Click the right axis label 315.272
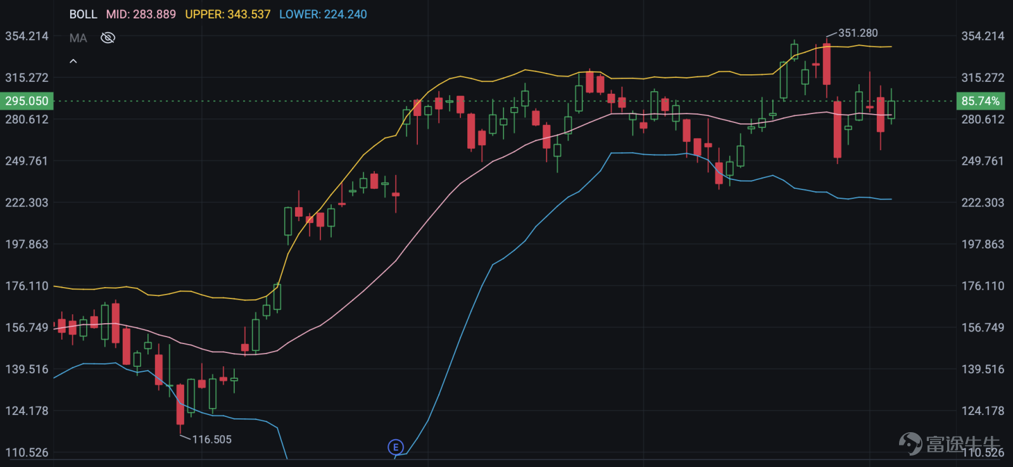The image size is (1013, 467). [983, 77]
